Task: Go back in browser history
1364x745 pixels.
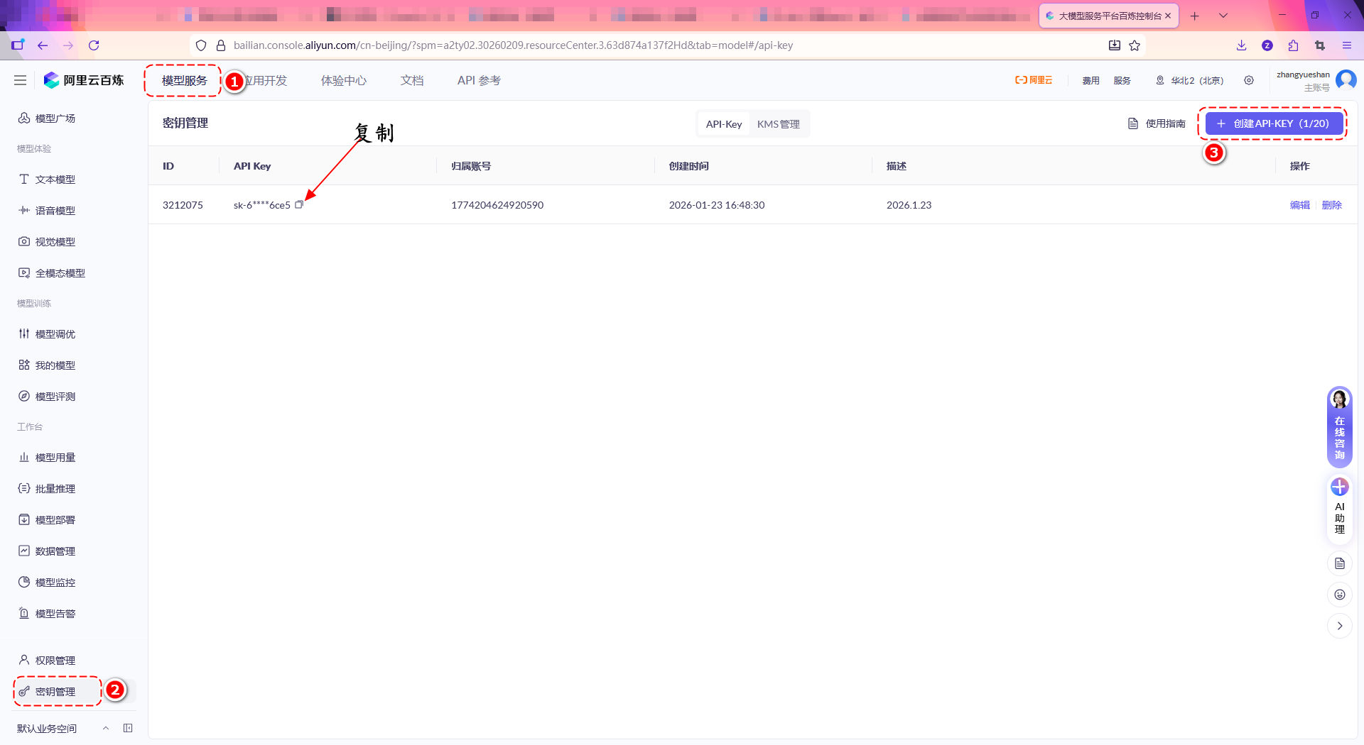Action: point(43,45)
